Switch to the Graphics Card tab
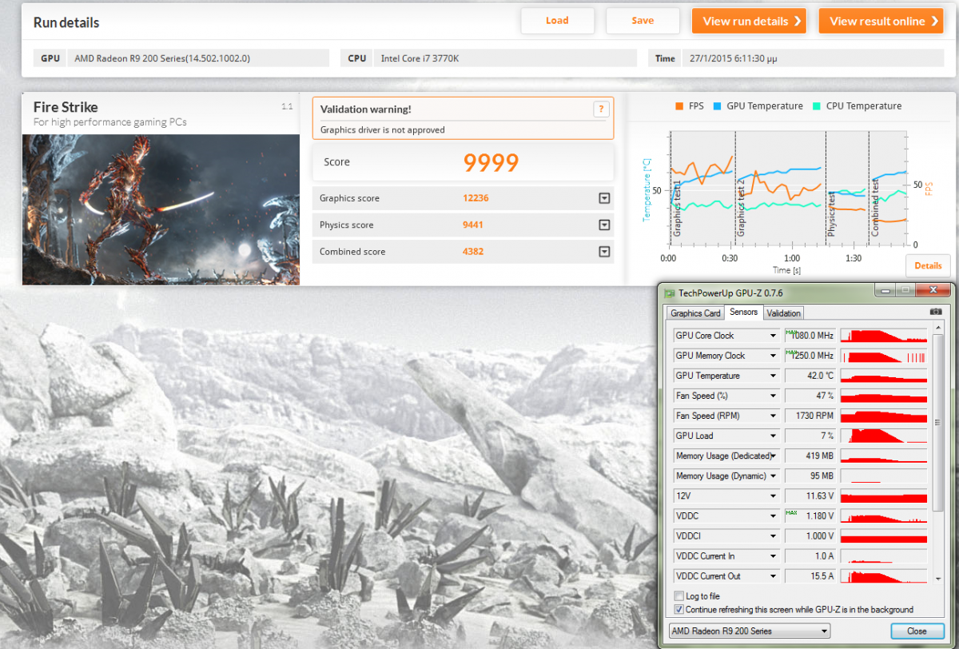This screenshot has width=959, height=649. pos(695,313)
